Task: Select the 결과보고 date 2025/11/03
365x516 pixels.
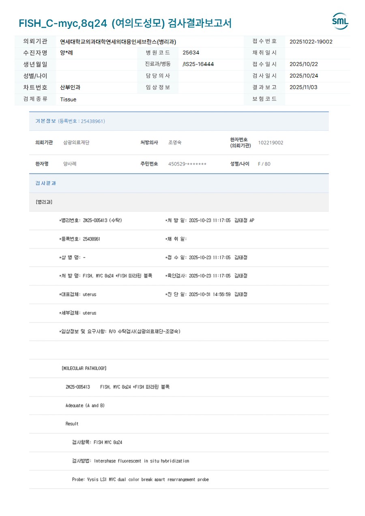Action: (x=304, y=87)
